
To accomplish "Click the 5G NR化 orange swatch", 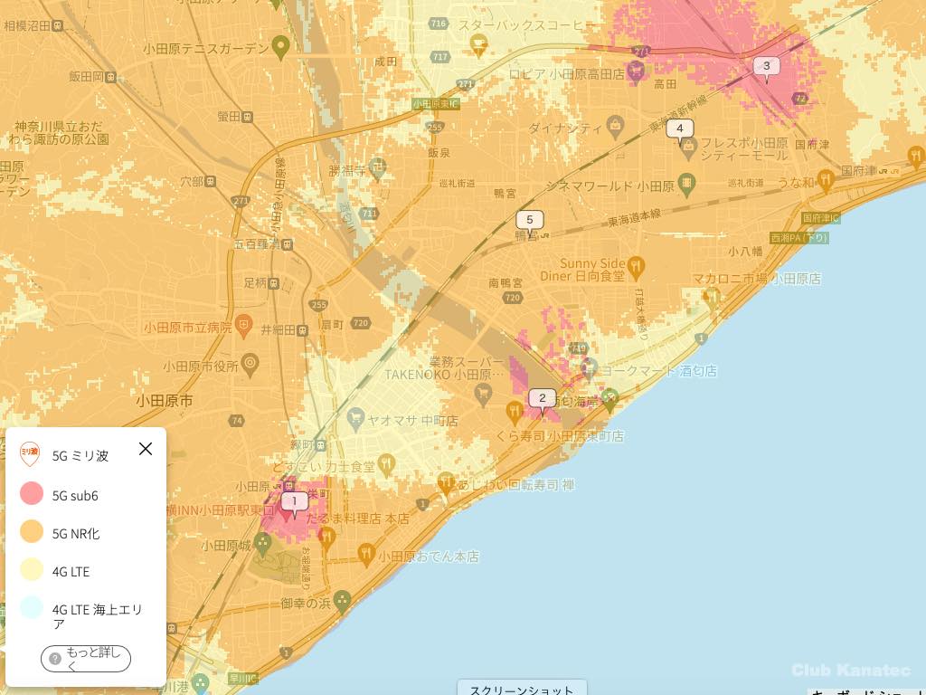I will [x=32, y=532].
